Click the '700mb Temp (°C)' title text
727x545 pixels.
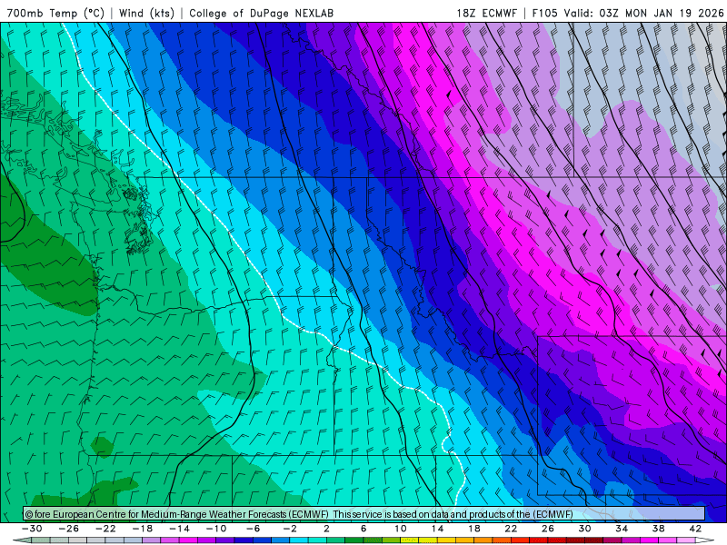(x=56, y=13)
